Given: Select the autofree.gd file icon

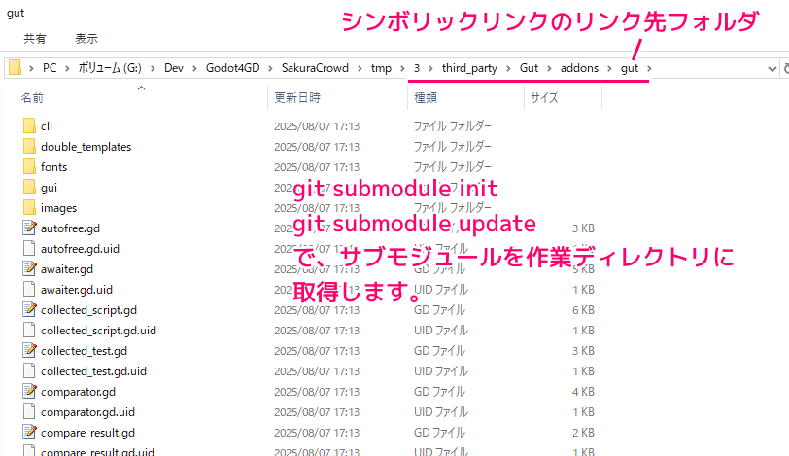Looking at the screenshot, I should click(28, 228).
